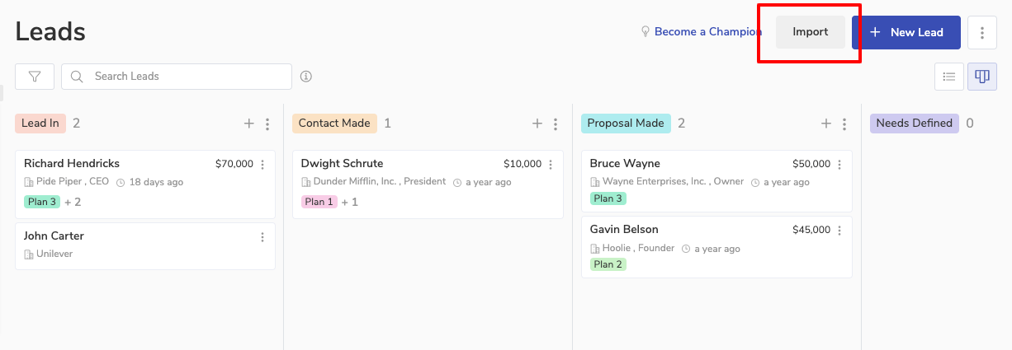Click the Import button
The image size is (1012, 350).
(810, 32)
